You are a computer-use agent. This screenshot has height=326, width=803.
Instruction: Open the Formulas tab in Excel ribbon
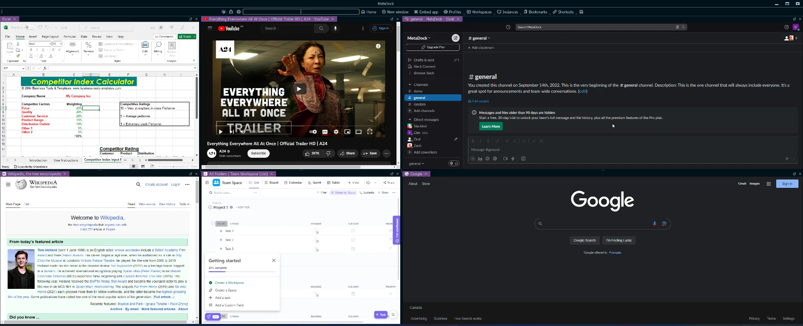coord(69,37)
